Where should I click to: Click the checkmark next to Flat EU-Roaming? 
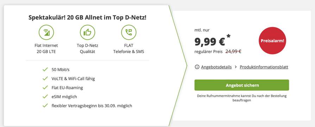[45, 88]
